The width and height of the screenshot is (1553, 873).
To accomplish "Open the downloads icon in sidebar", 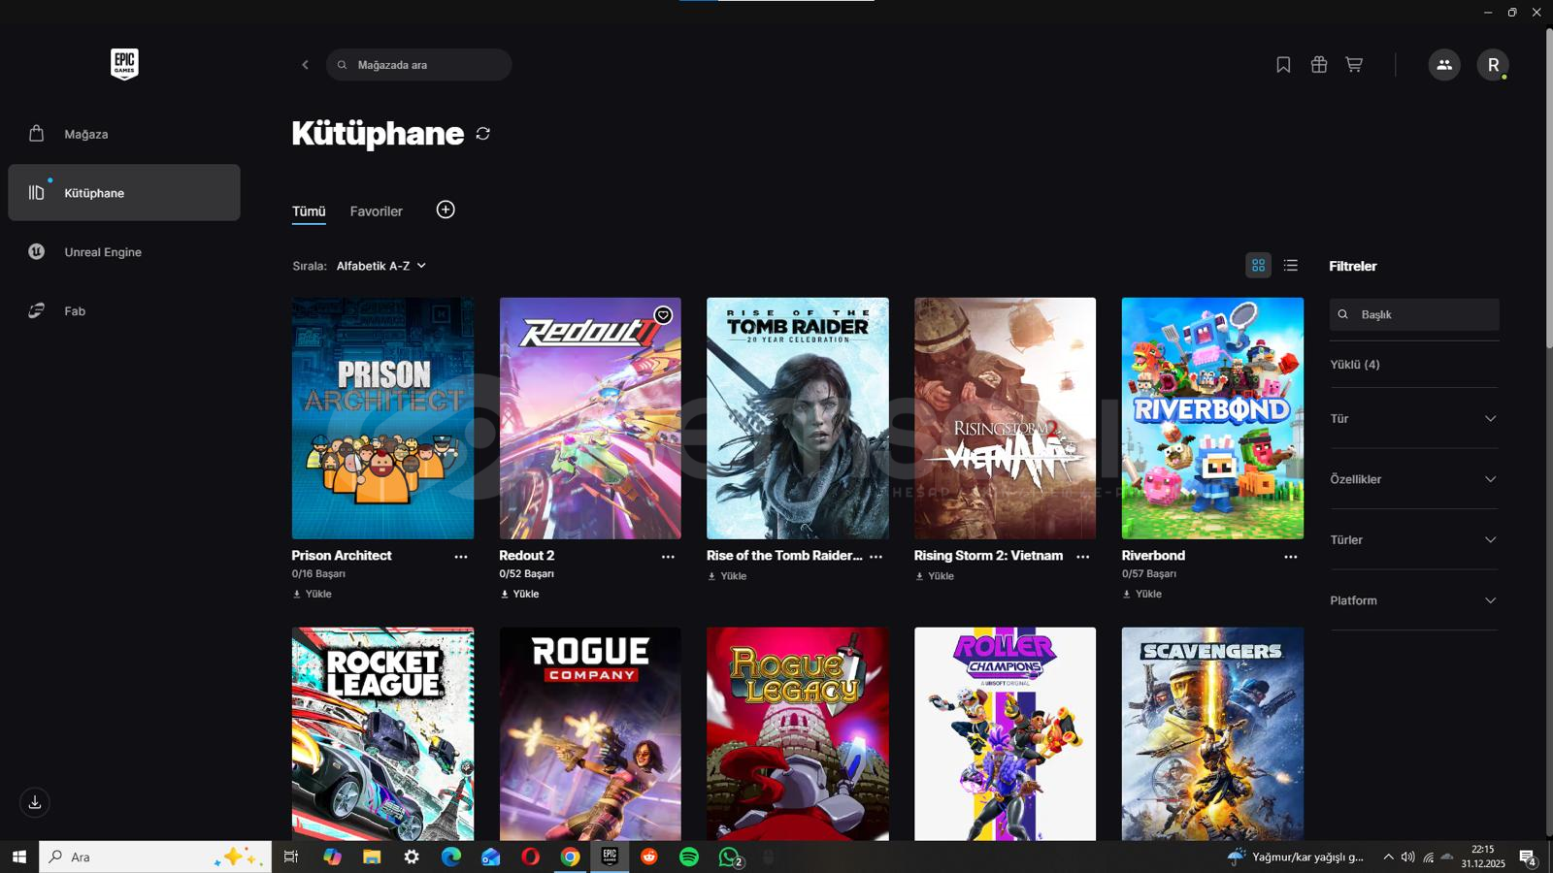I will pyautogui.click(x=35, y=802).
